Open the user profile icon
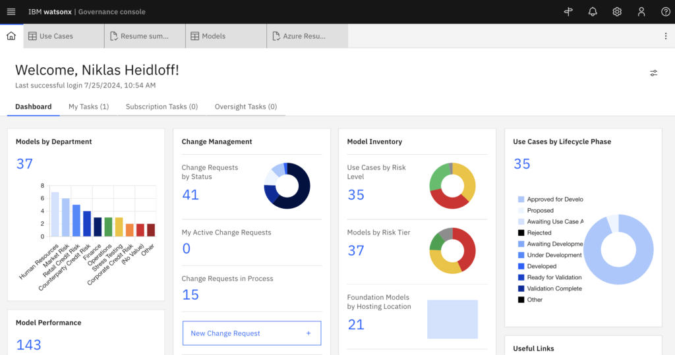675x355 pixels. point(641,12)
